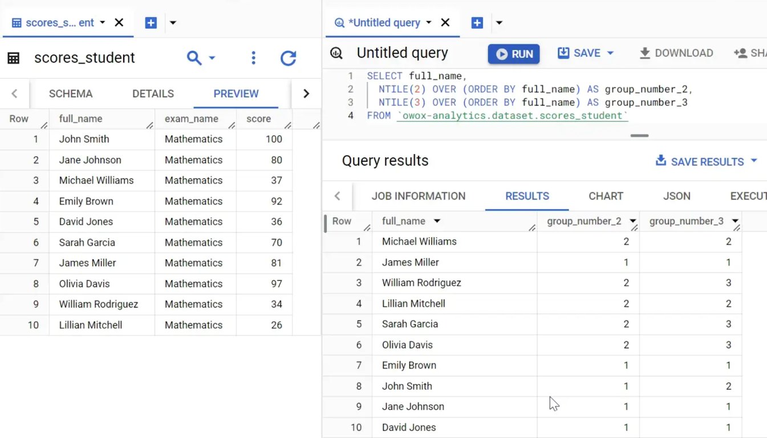Screen dimensions: 767x438
Task: Click the magnifier query icon beside scores_student
Action: [x=194, y=58]
